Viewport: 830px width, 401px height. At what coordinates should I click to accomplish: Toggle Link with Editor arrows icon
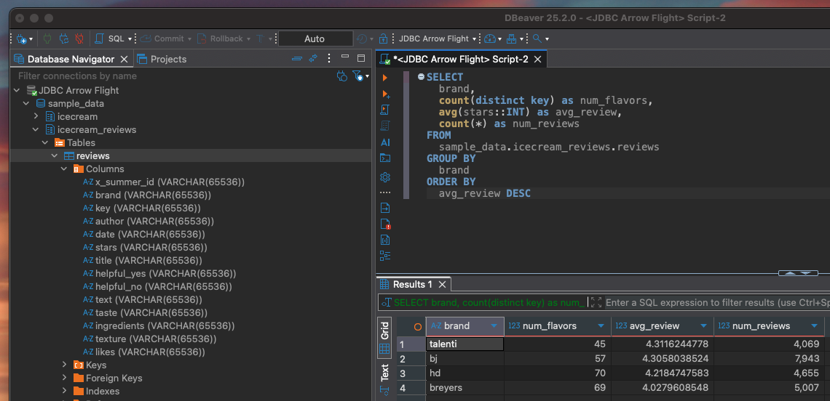(x=313, y=58)
